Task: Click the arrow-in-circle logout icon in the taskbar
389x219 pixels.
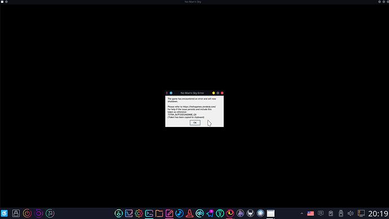Action: click(x=50, y=213)
